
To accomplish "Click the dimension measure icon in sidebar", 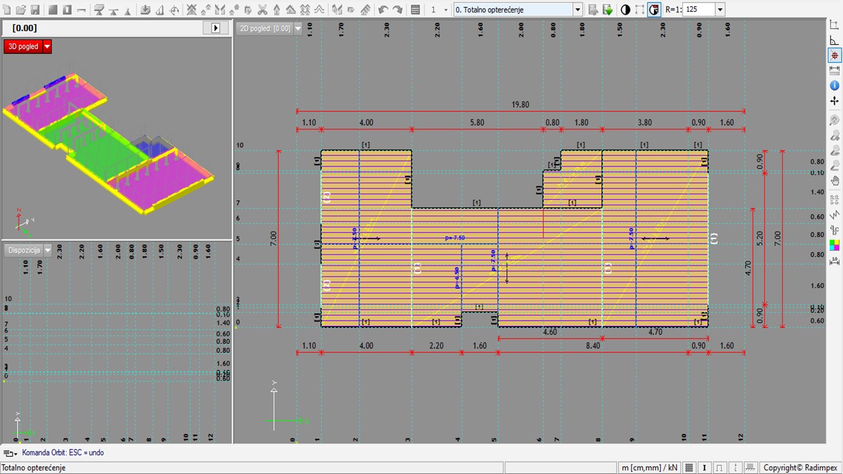I will coord(834,70).
